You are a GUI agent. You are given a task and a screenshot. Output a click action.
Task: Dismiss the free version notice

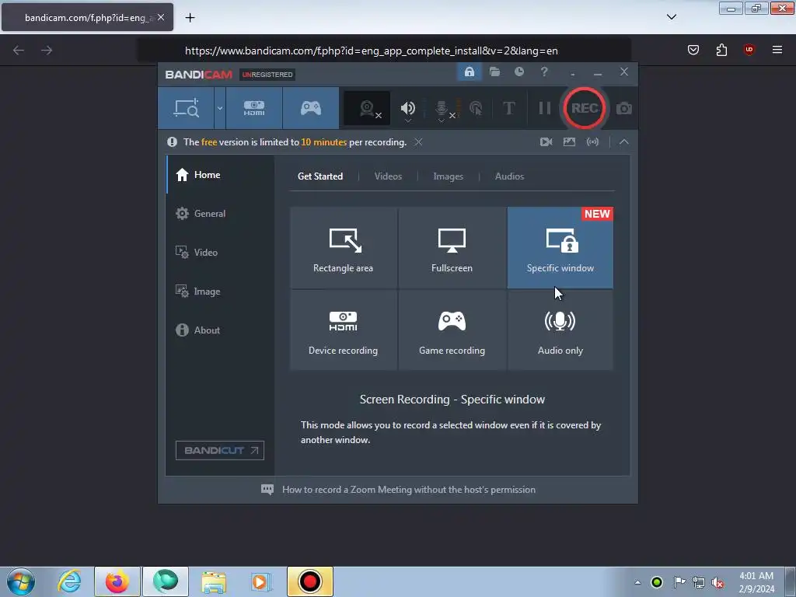coord(417,142)
